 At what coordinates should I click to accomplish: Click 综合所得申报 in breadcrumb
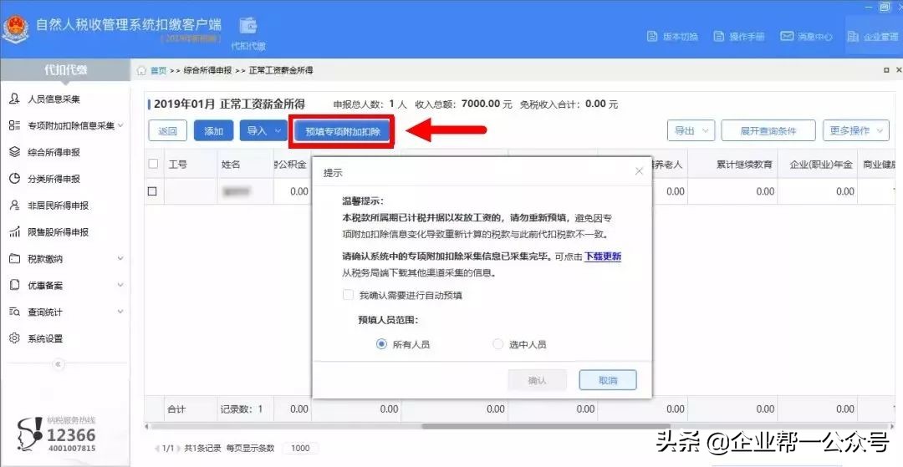click(207, 71)
